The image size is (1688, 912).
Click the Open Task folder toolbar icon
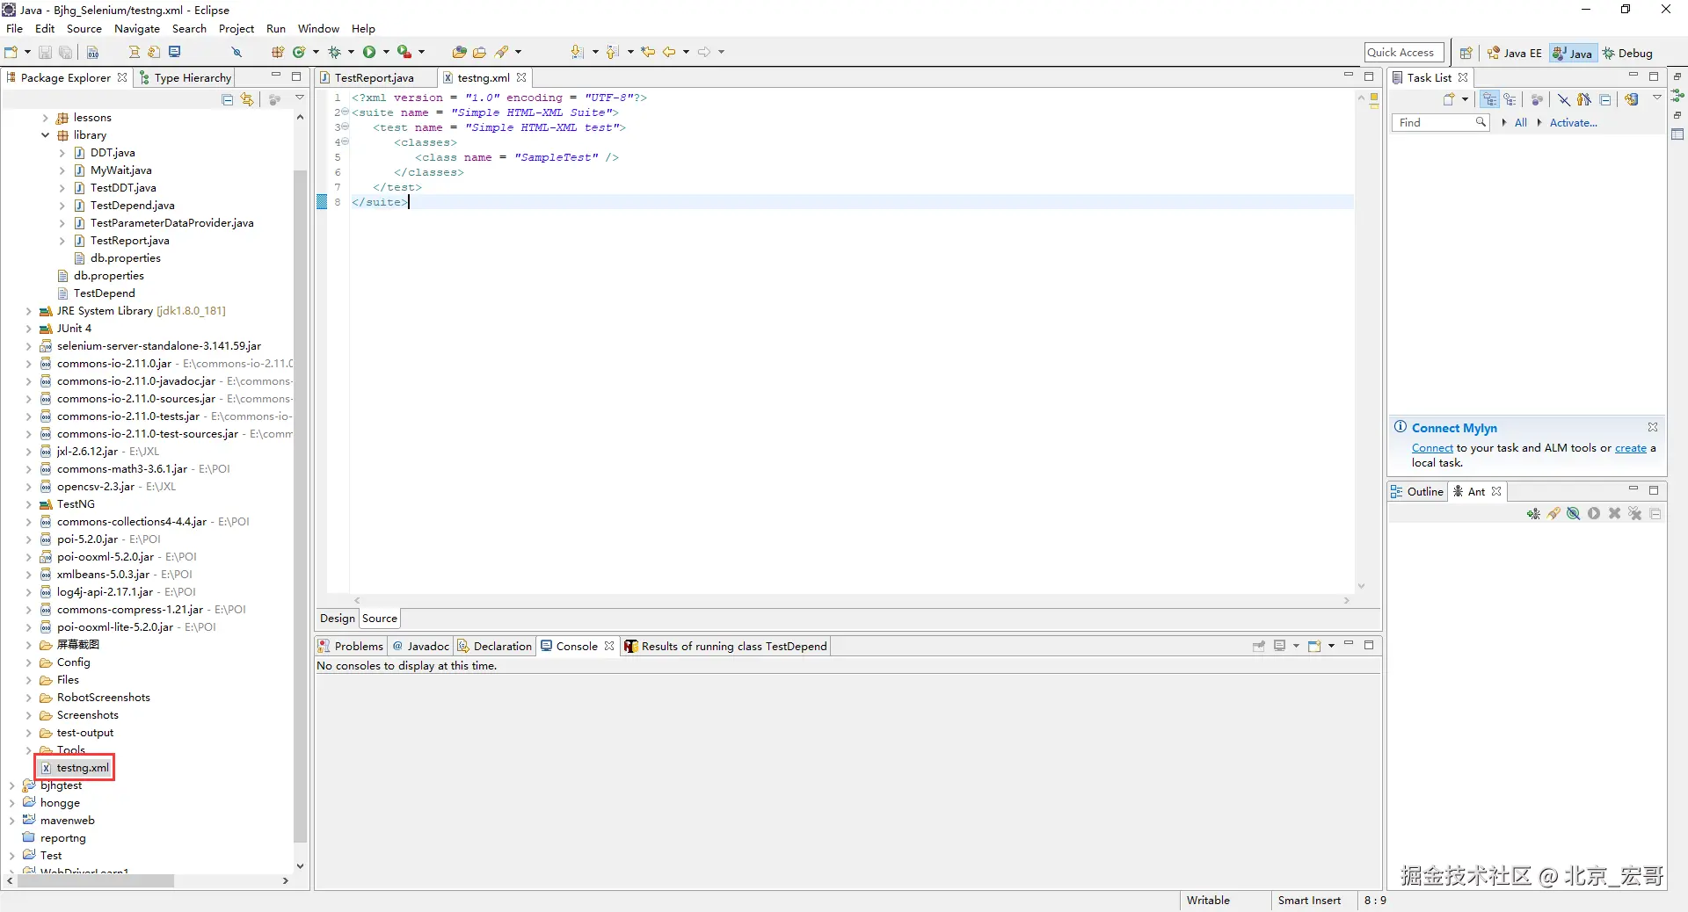coord(480,52)
